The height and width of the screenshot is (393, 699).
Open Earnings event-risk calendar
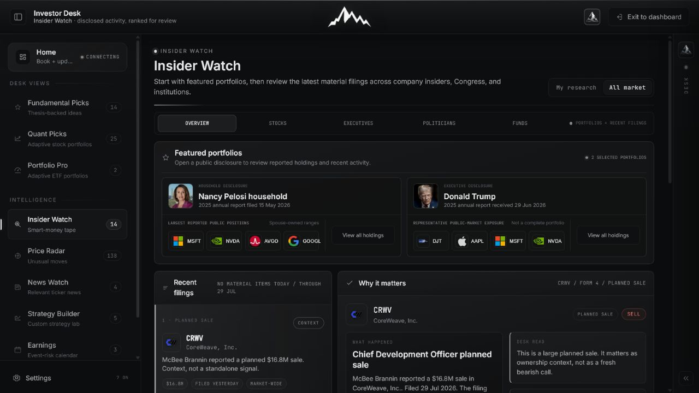[x=67, y=349]
